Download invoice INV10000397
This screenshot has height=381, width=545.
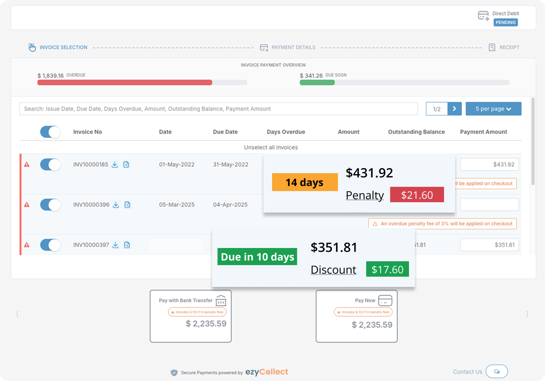pos(116,245)
